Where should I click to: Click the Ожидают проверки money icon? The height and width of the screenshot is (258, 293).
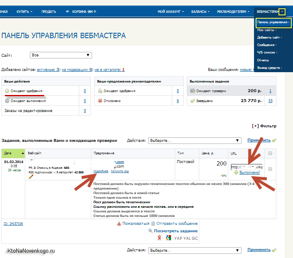coord(192,91)
